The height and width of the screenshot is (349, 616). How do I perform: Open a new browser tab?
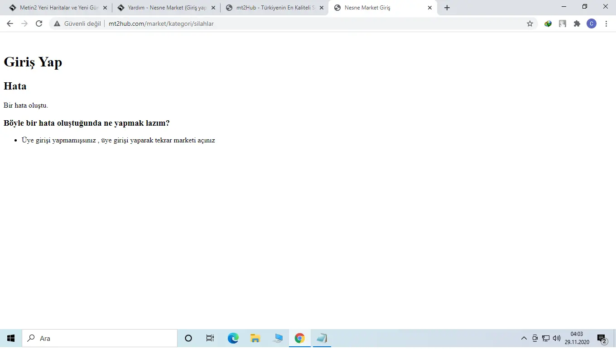[x=447, y=8]
